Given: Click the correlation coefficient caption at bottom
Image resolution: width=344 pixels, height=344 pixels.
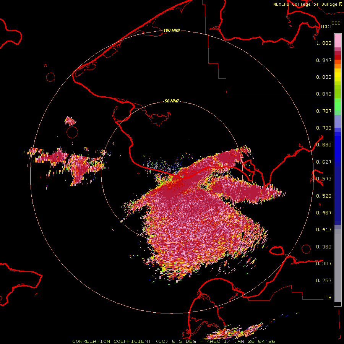Looking at the screenshot, I should pos(174,341).
